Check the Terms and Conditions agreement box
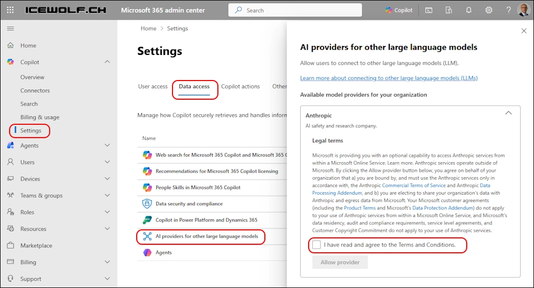 (317, 245)
